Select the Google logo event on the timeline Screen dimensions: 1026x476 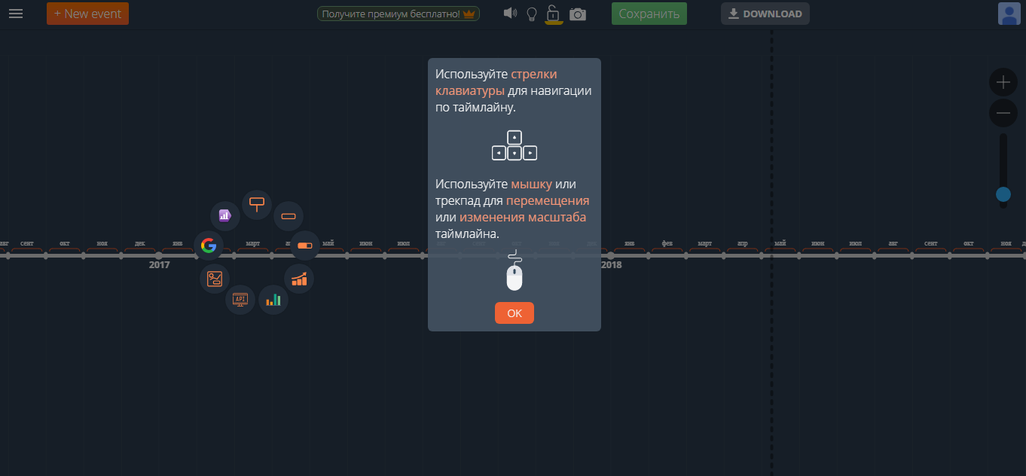click(x=209, y=245)
